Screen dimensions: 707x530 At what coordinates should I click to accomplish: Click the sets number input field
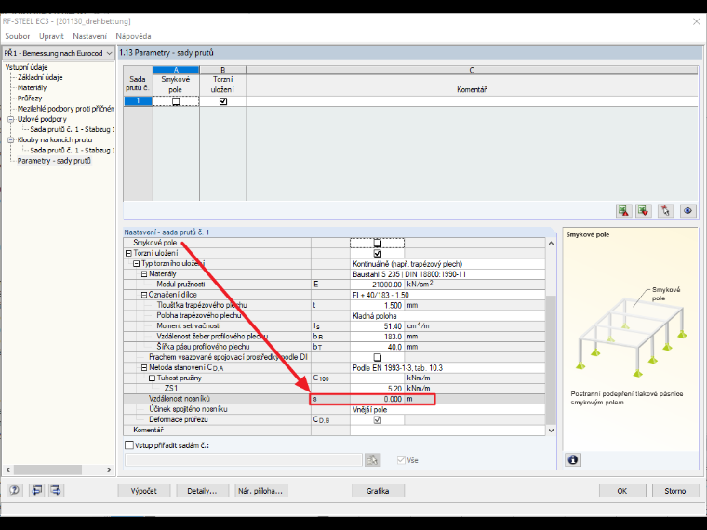click(x=244, y=460)
